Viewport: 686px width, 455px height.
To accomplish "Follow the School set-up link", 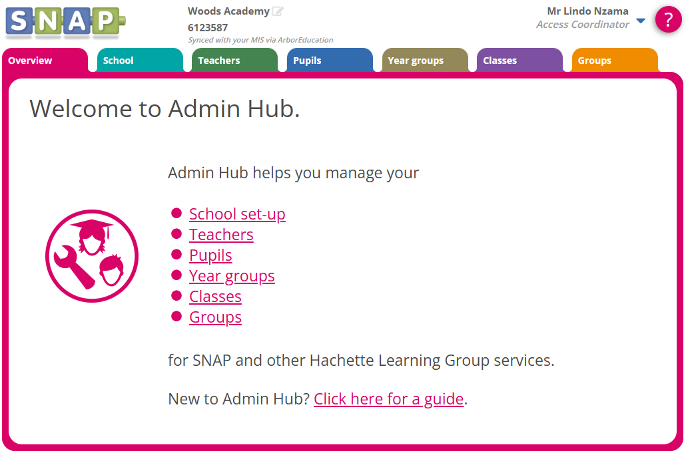I will tap(237, 214).
